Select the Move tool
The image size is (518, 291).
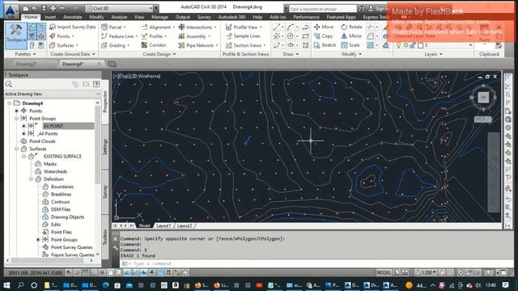[324, 27]
